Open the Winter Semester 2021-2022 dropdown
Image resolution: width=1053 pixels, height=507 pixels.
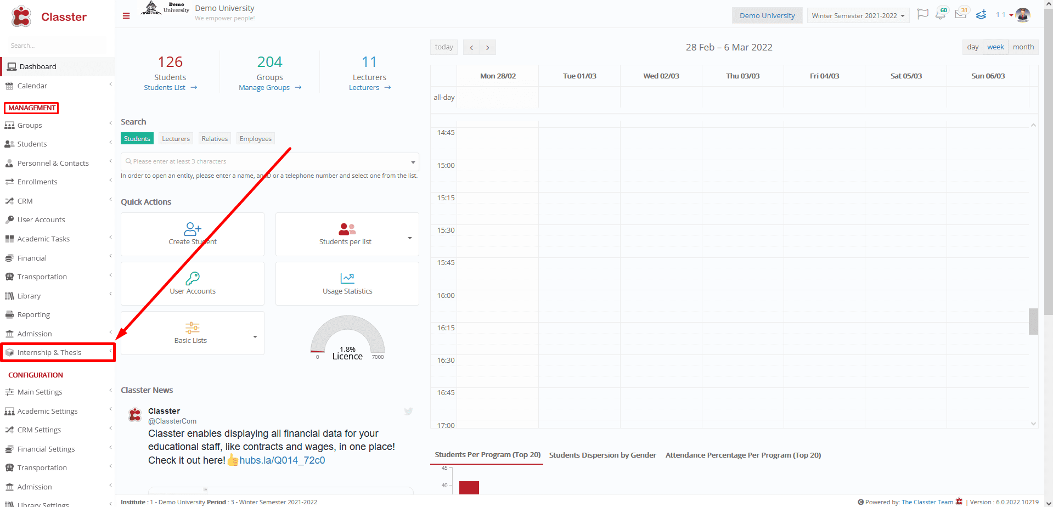point(858,15)
